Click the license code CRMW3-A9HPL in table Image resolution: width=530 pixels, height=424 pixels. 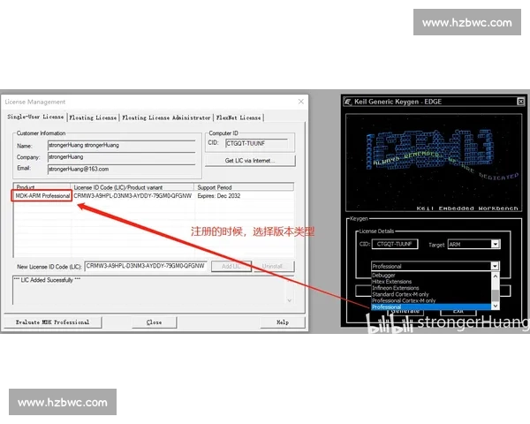coord(132,196)
